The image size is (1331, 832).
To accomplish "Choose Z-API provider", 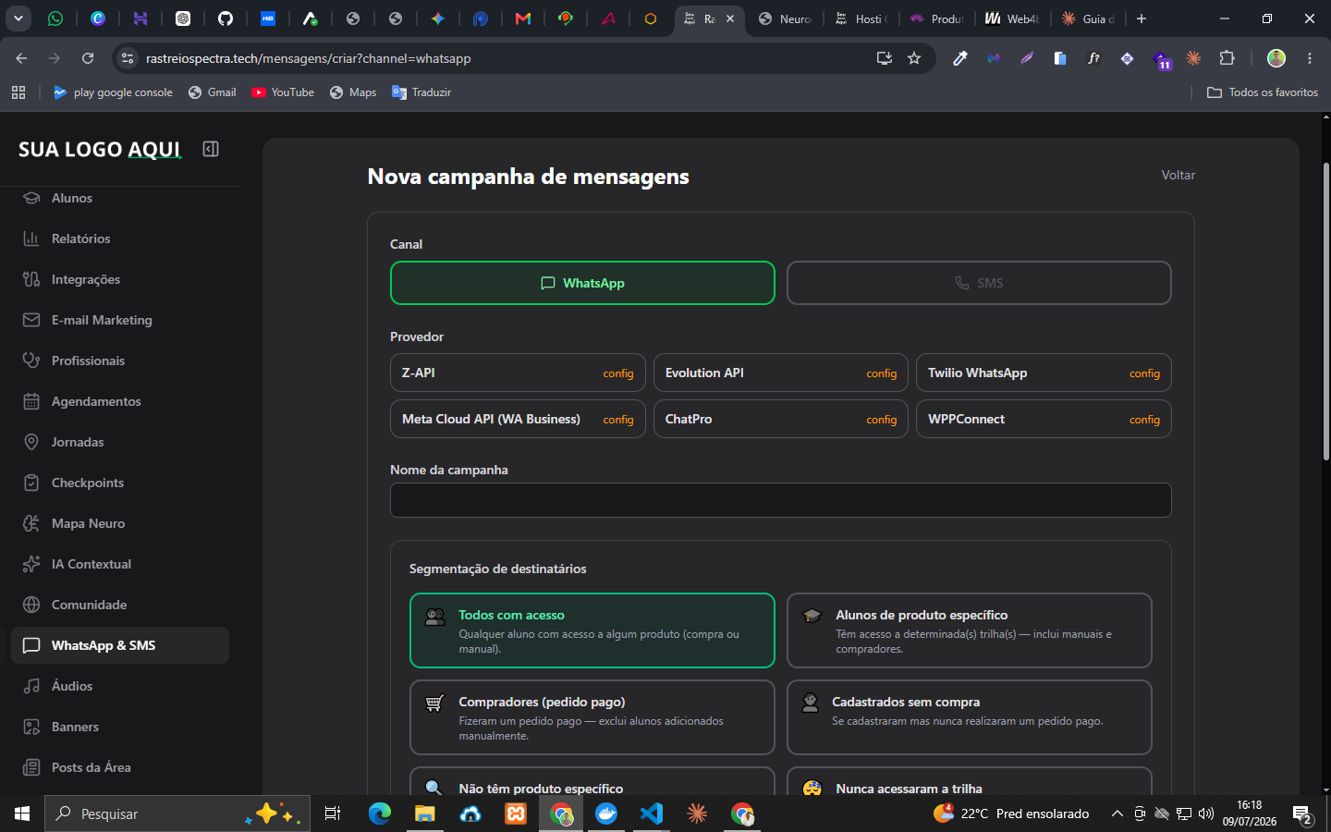I will (x=518, y=373).
